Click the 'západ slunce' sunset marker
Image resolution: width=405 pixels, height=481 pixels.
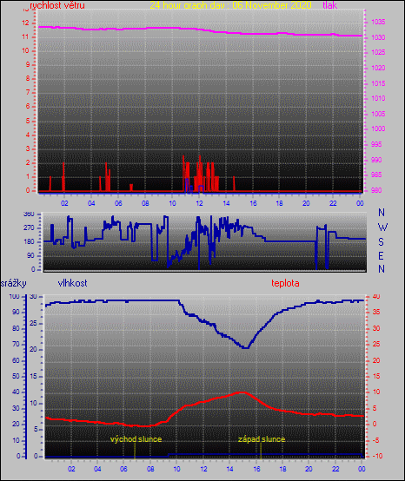[262, 439]
